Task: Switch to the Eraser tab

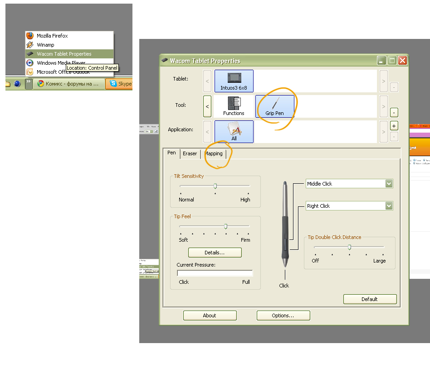Action: point(190,154)
